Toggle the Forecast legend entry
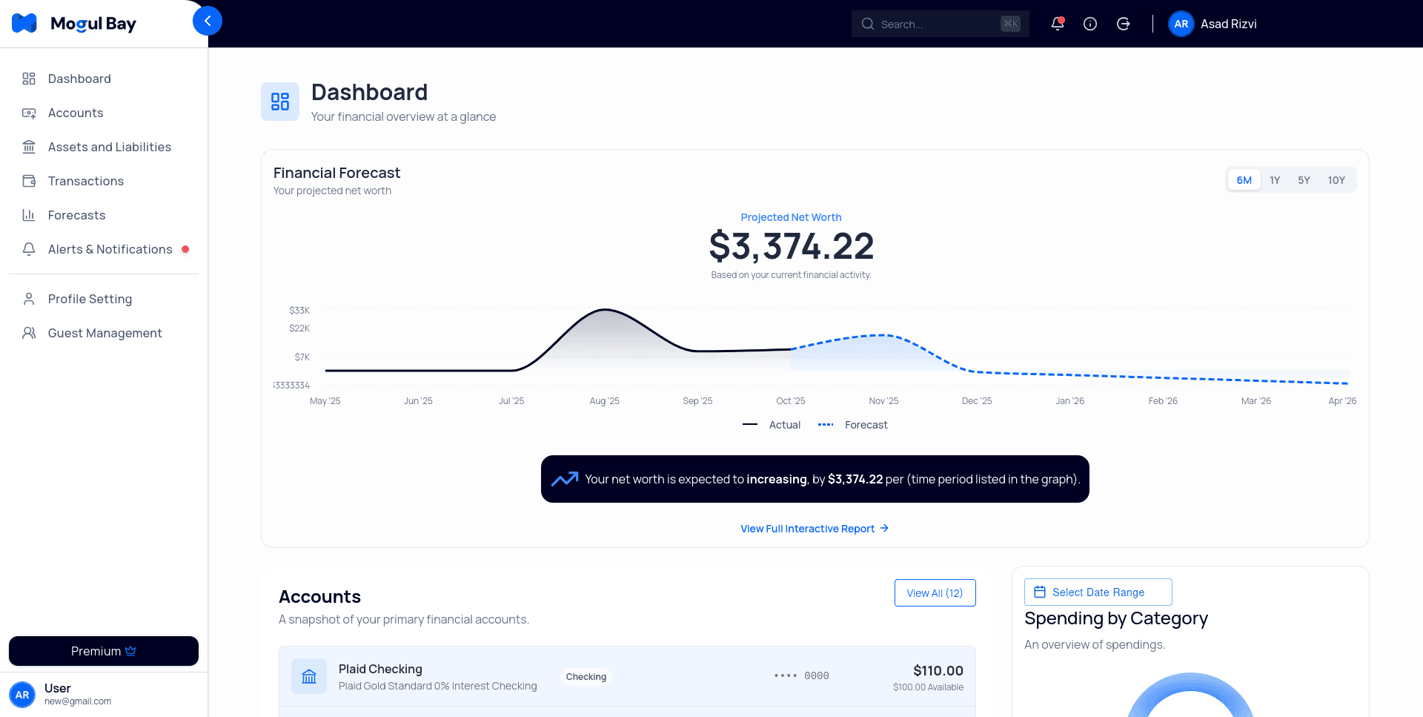This screenshot has width=1423, height=717. [x=852, y=425]
